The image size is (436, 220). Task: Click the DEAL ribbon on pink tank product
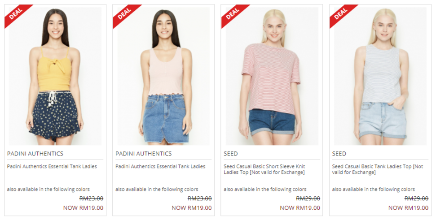pyautogui.click(x=124, y=13)
